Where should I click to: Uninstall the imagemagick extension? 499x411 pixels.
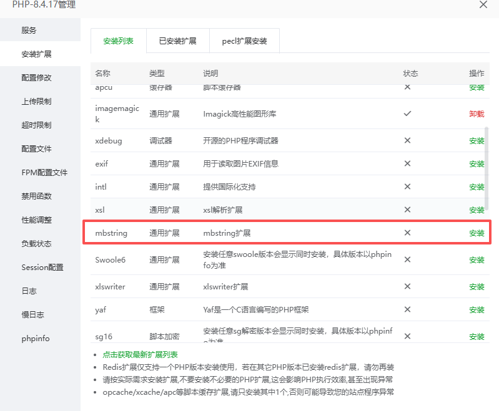[477, 114]
